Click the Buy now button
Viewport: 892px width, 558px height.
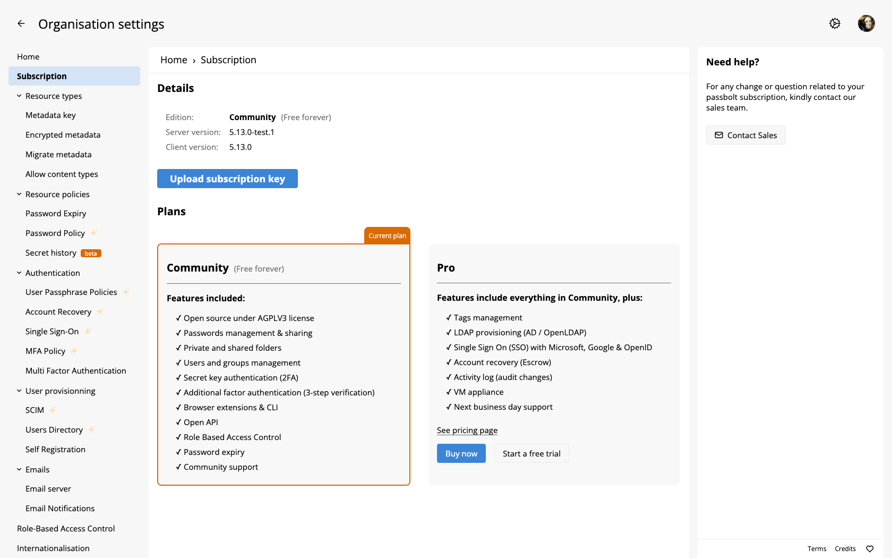click(461, 453)
